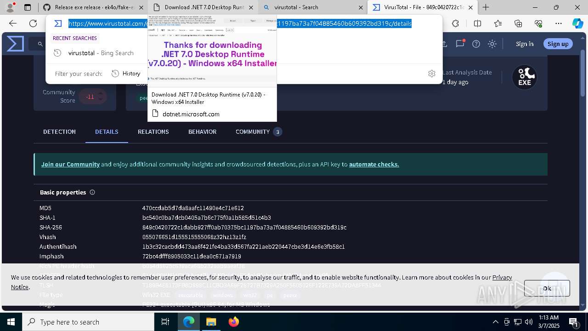
Task: Click the Sign up button
Action: pyautogui.click(x=558, y=44)
